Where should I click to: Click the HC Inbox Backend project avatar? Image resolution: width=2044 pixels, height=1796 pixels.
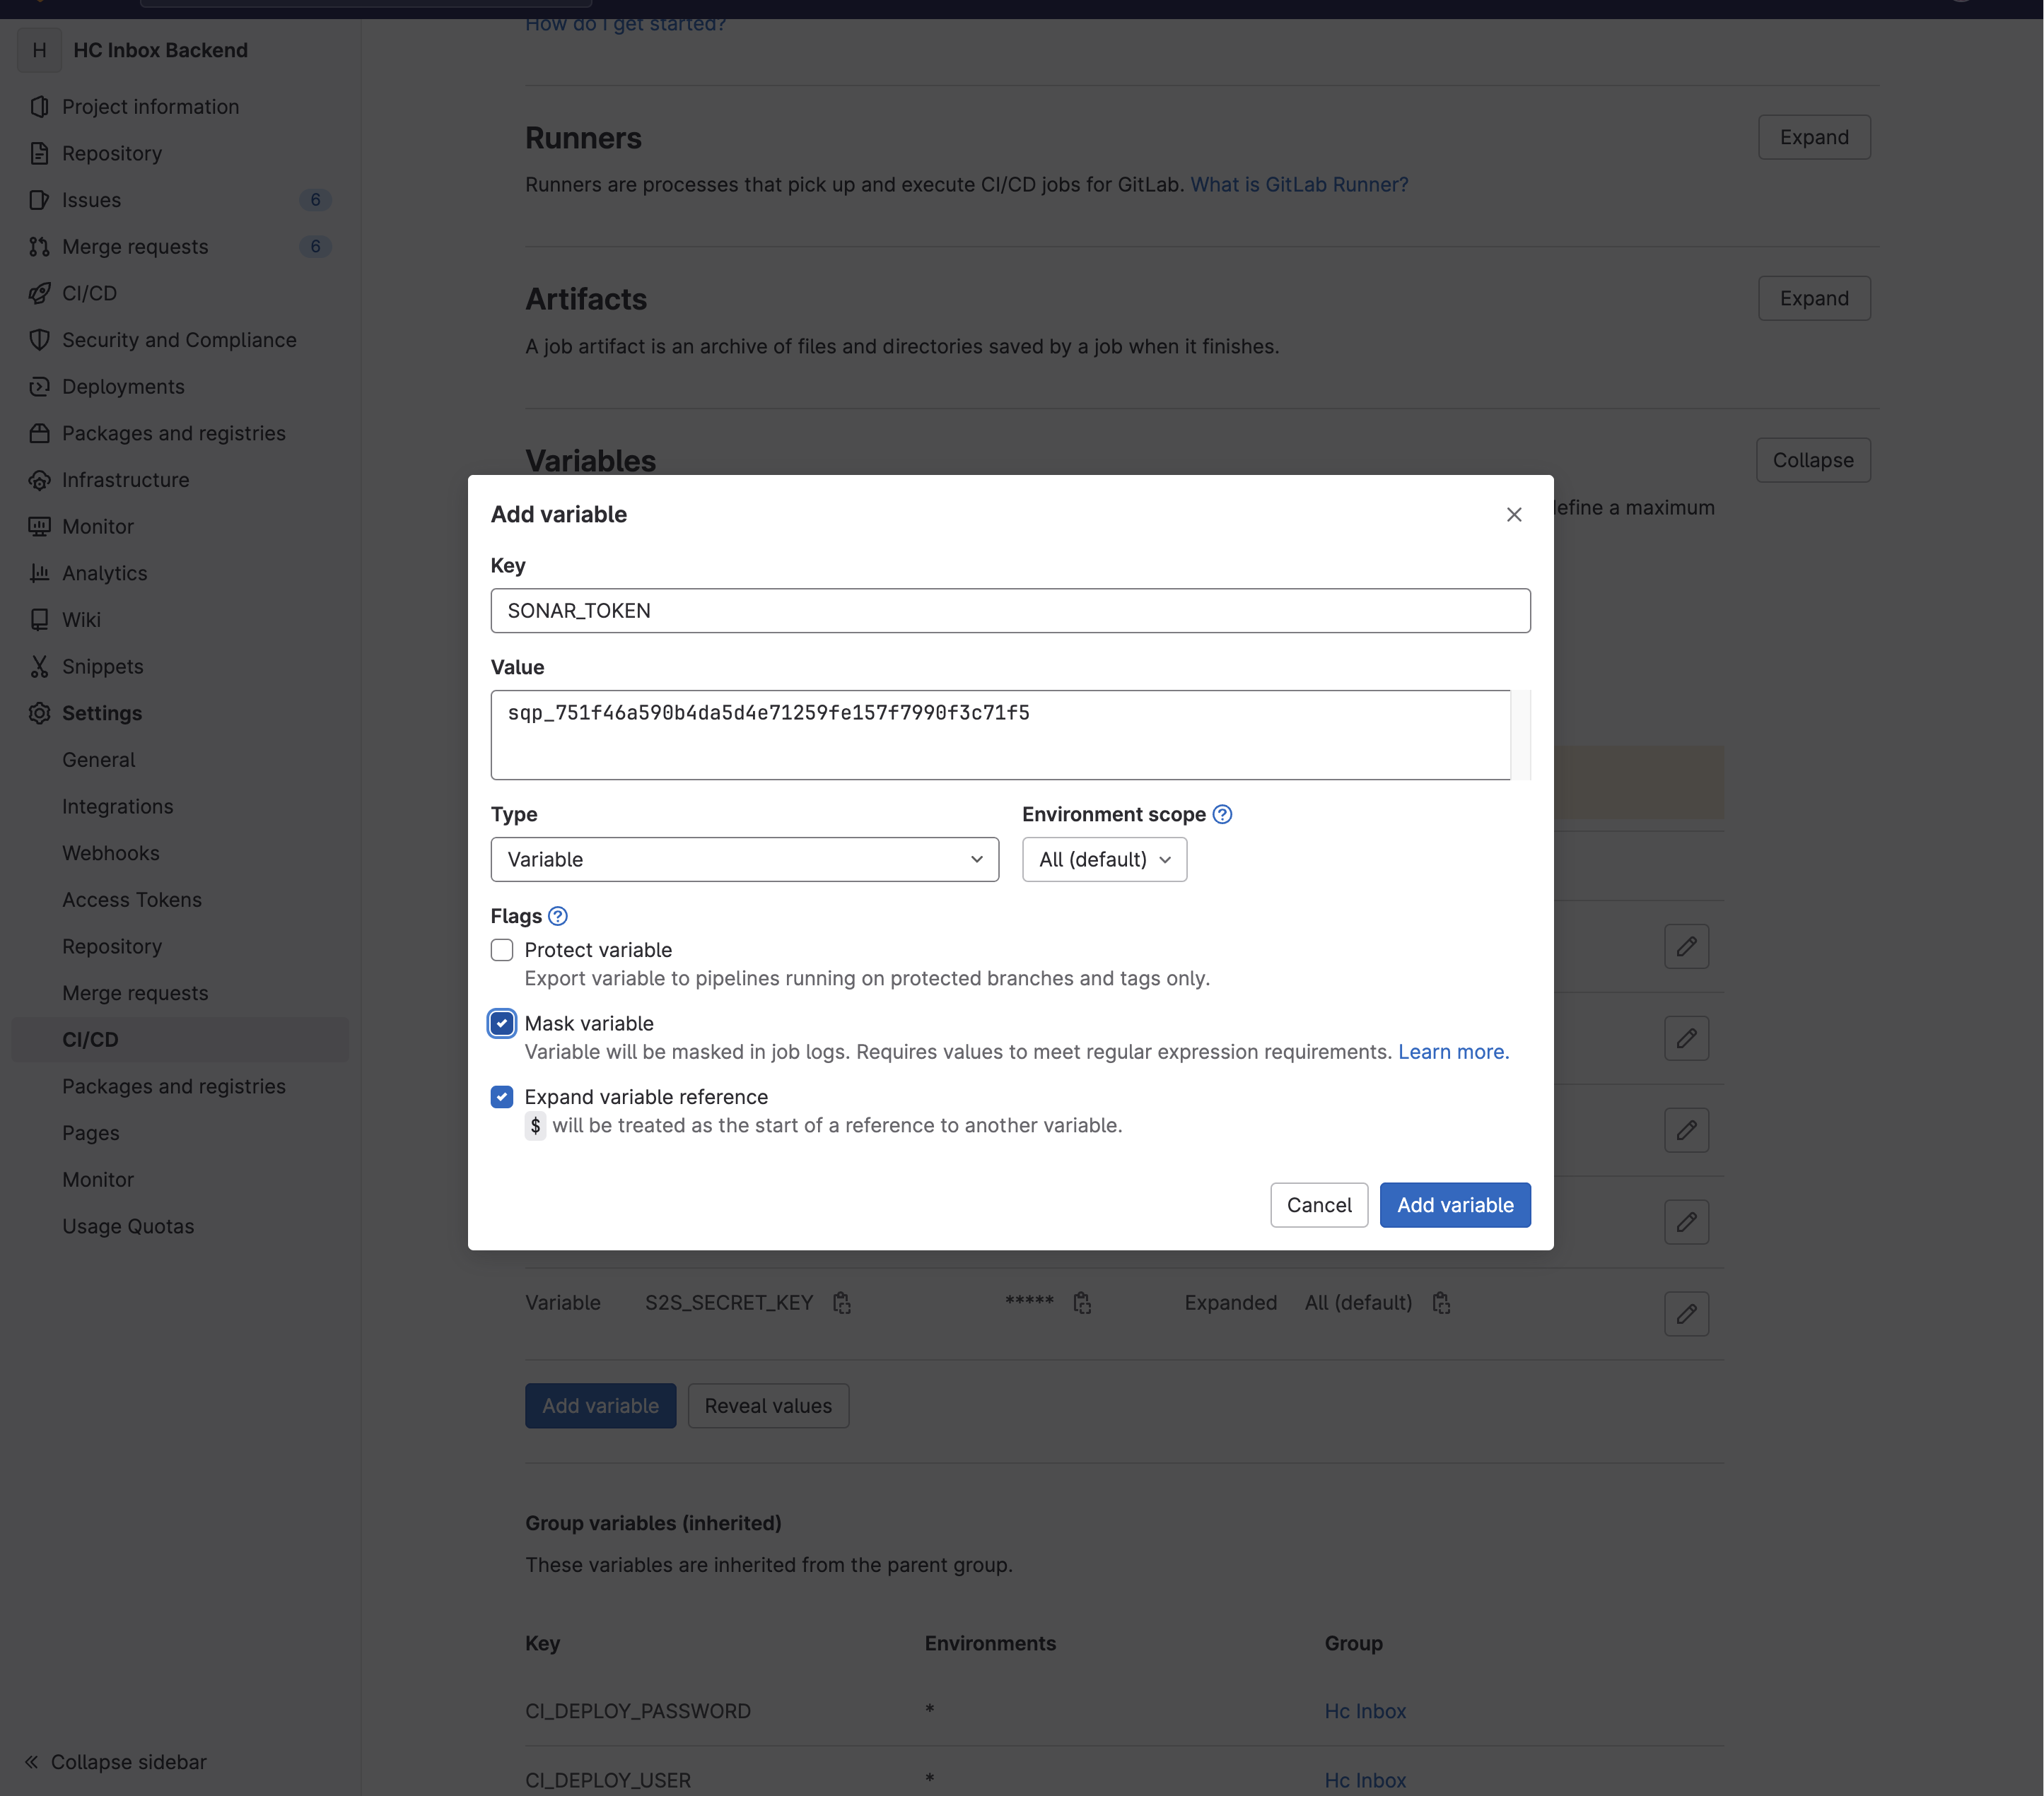click(x=40, y=50)
